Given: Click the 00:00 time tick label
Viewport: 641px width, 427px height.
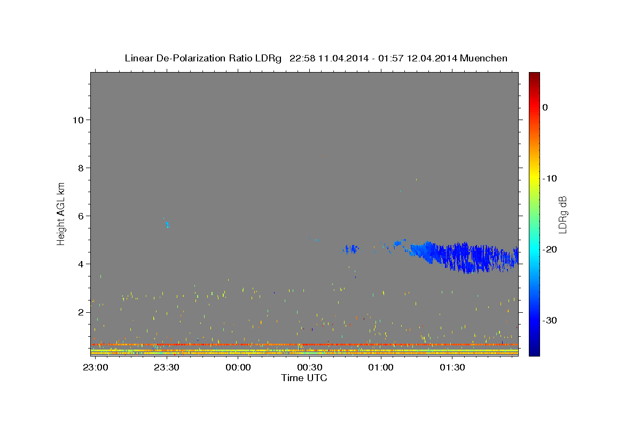Looking at the screenshot, I should [238, 368].
